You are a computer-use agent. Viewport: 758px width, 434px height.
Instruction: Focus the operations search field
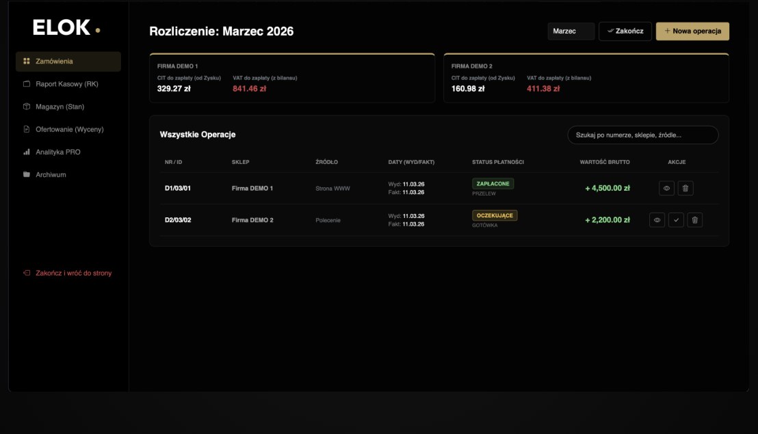(x=643, y=135)
